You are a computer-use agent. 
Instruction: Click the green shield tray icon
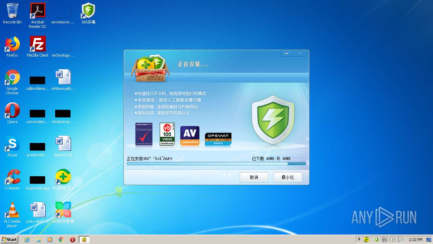[x=376, y=240]
